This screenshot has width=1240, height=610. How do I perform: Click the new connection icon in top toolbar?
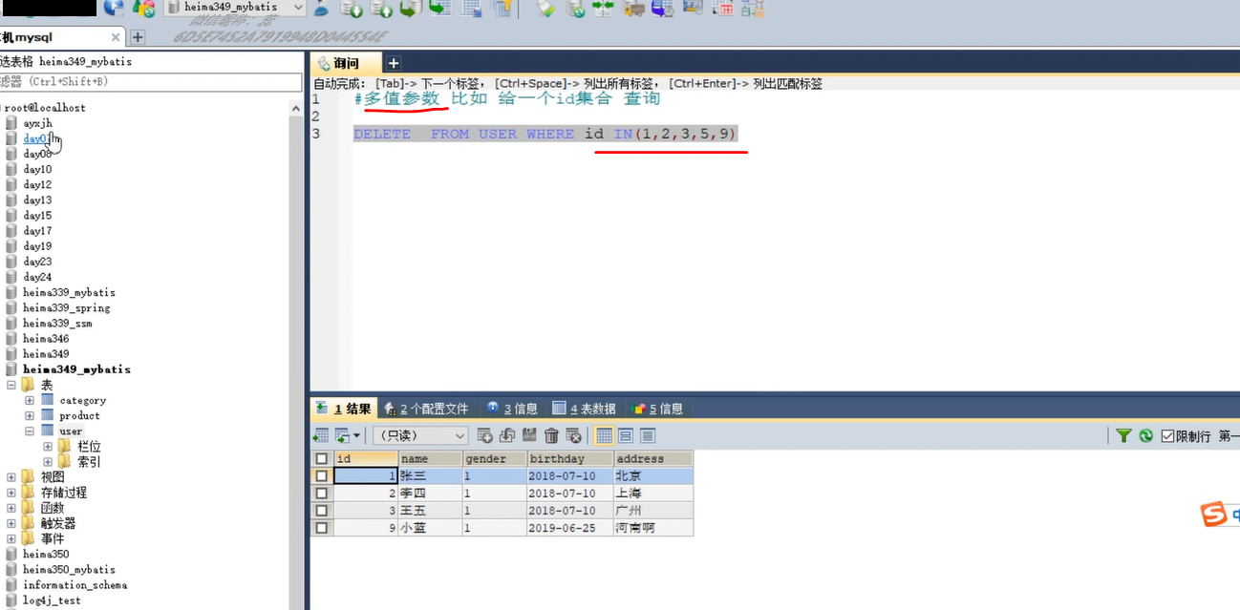tap(116, 8)
